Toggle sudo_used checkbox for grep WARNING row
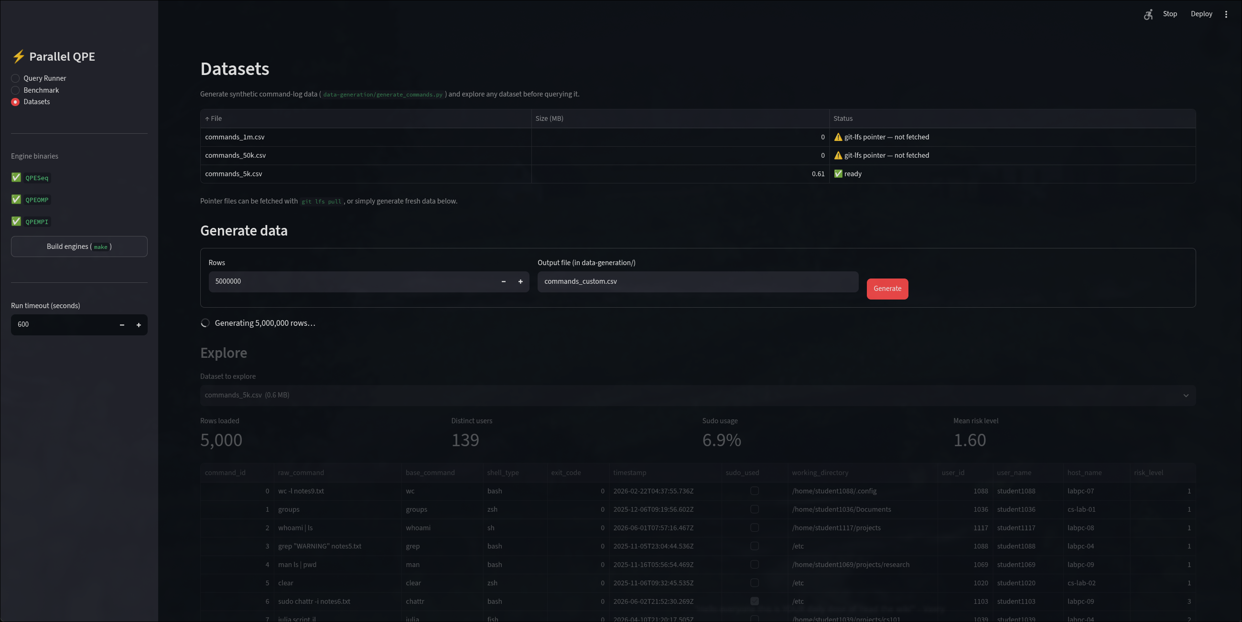 click(755, 546)
